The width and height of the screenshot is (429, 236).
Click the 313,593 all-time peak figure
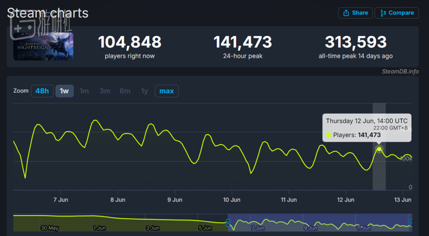click(x=356, y=42)
